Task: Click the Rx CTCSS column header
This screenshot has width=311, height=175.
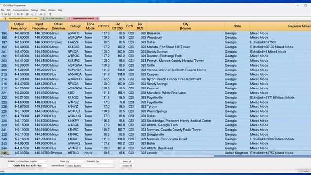Action: (118, 26)
